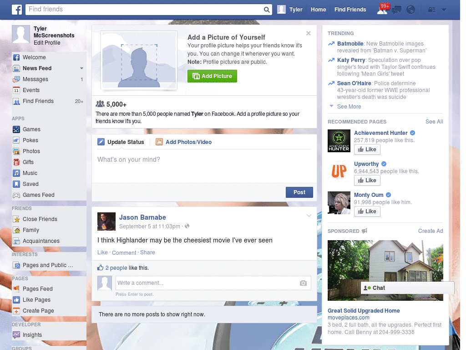Click the Pokes app icon
Screen dimensions: 466x350
click(x=16, y=140)
